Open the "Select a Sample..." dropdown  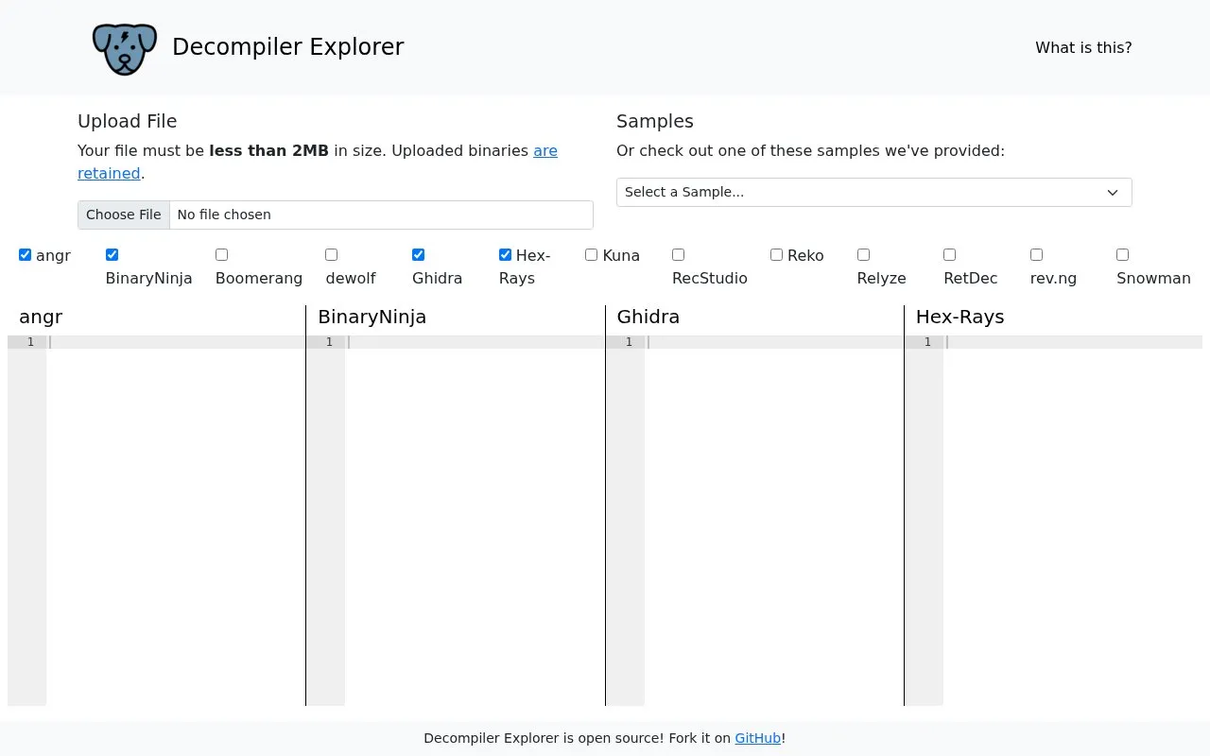pyautogui.click(x=874, y=192)
